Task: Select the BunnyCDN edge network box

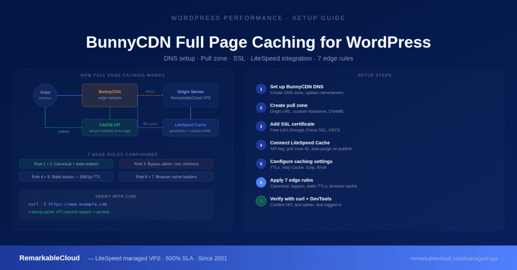Action: point(110,95)
